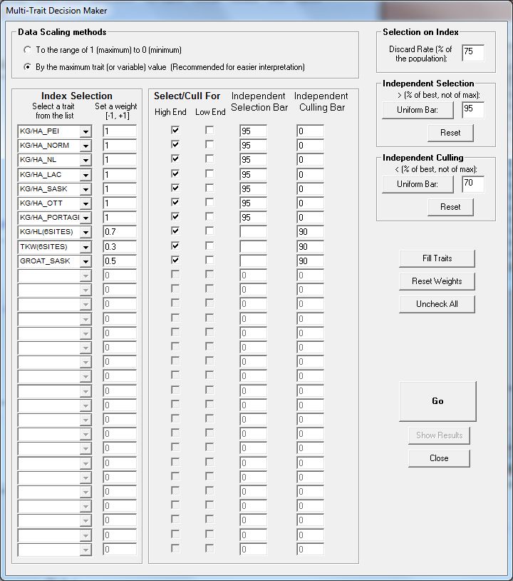Edit selection bar for KG/HA_PEI

point(253,131)
